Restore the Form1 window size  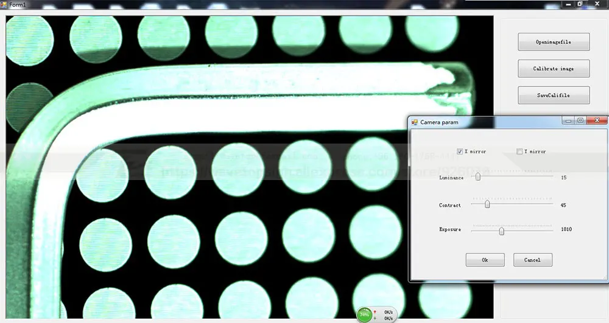(580, 4)
